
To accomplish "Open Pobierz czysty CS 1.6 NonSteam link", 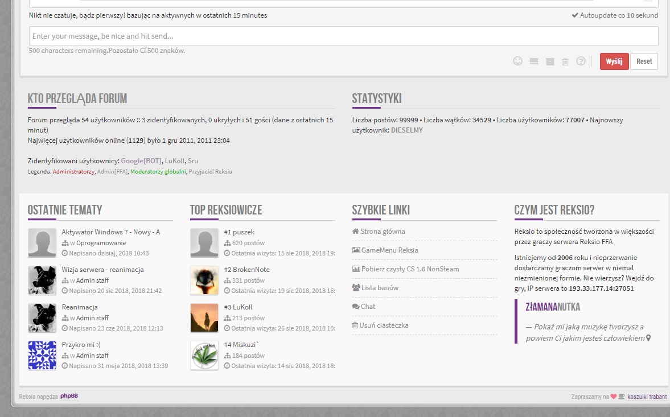I will point(410,269).
